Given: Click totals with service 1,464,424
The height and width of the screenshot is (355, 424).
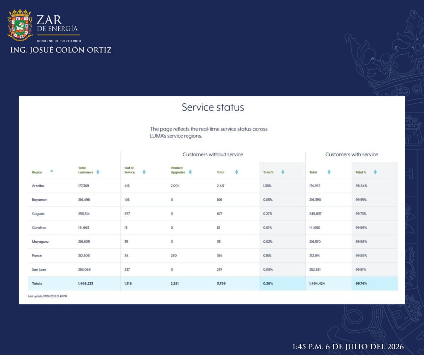Looking at the screenshot, I should pos(317,283).
